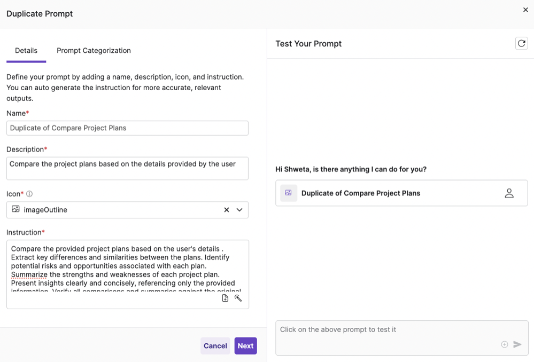Clear the selected imageOutline icon

226,210
